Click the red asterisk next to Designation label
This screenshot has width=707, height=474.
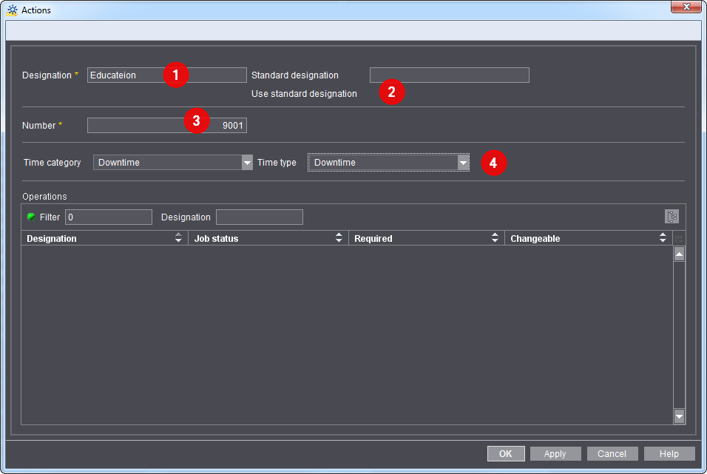pos(77,75)
